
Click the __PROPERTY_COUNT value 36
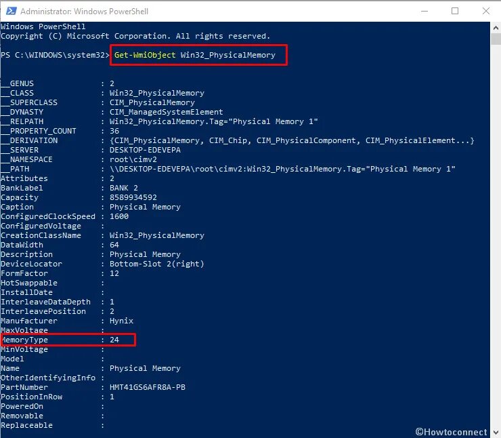[x=114, y=131]
